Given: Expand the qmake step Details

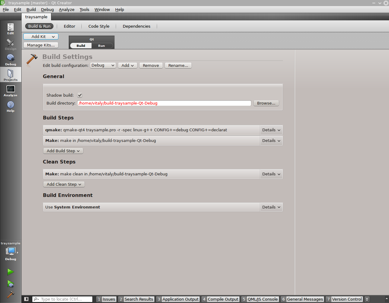Looking at the screenshot, I should [x=271, y=130].
